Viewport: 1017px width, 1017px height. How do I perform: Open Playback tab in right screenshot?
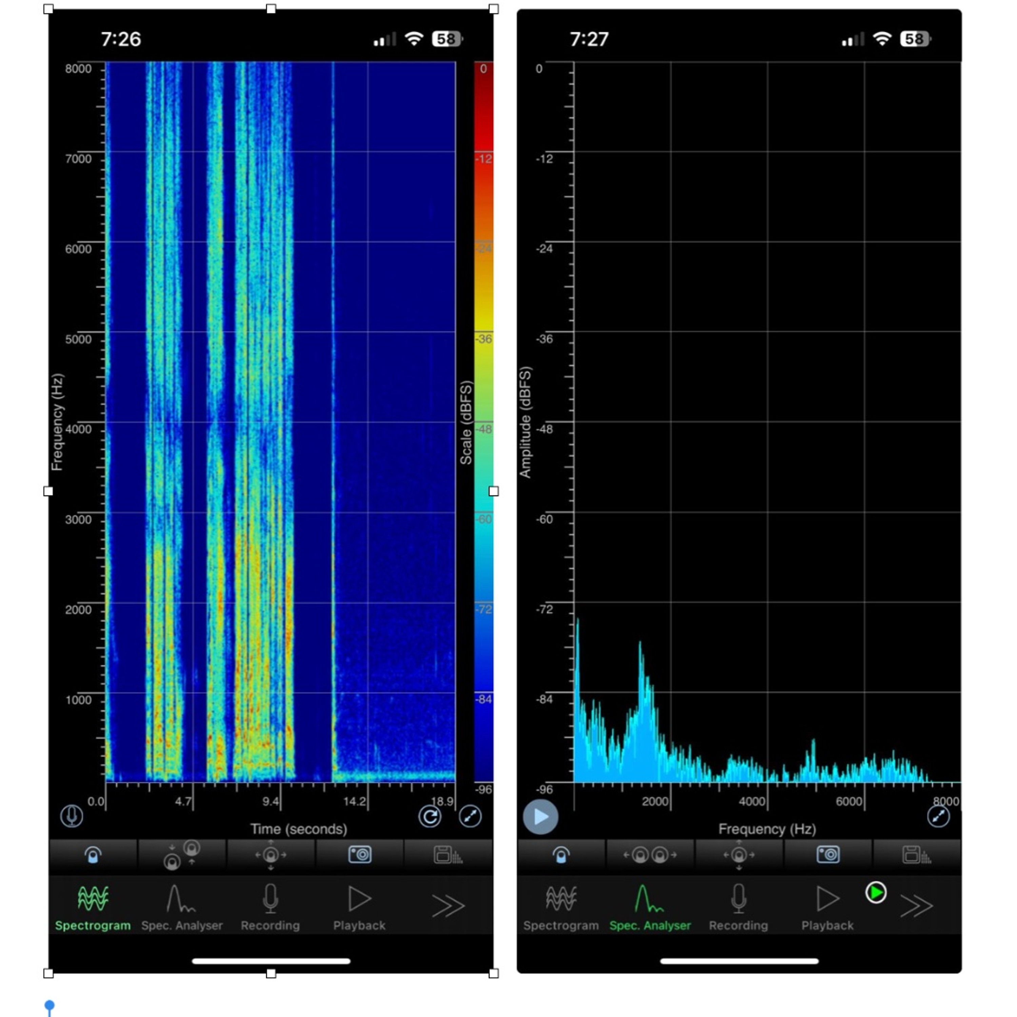coord(827,908)
